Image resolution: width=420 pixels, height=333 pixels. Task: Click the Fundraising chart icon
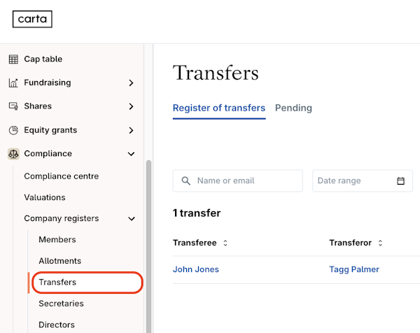tap(13, 83)
